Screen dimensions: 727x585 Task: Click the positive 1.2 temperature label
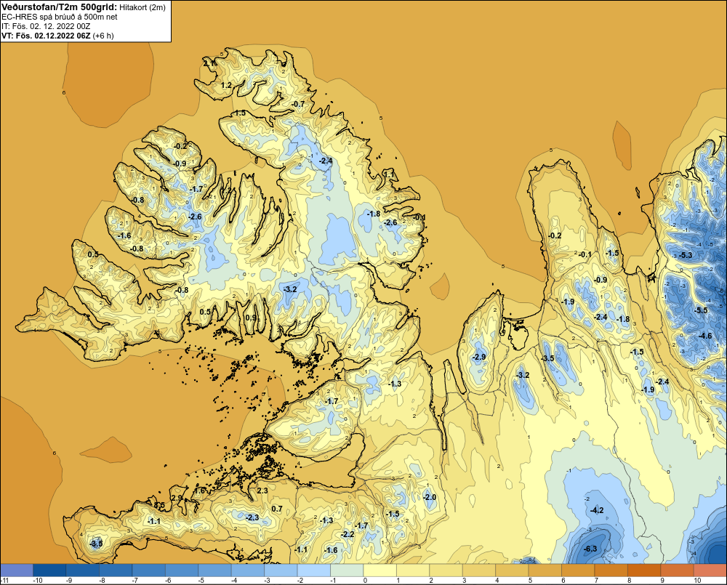tap(226, 85)
